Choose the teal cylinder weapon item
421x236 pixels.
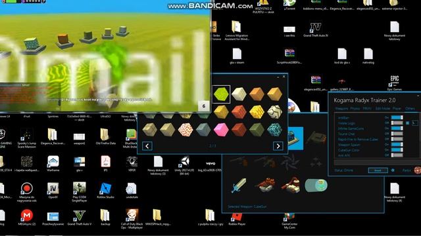tap(316, 186)
